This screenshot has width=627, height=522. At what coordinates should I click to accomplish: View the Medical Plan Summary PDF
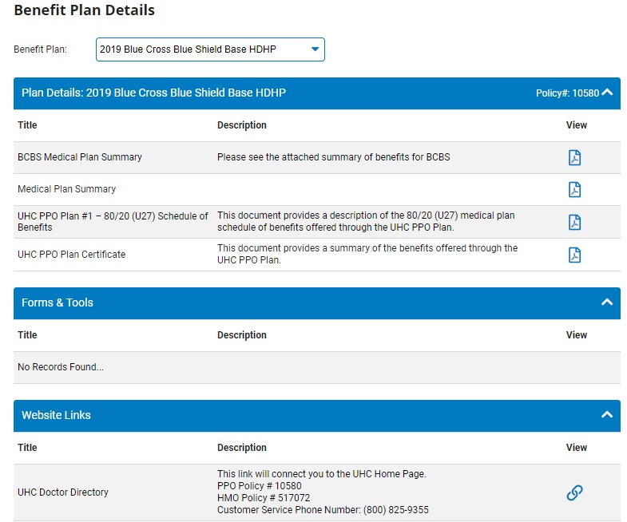click(574, 189)
